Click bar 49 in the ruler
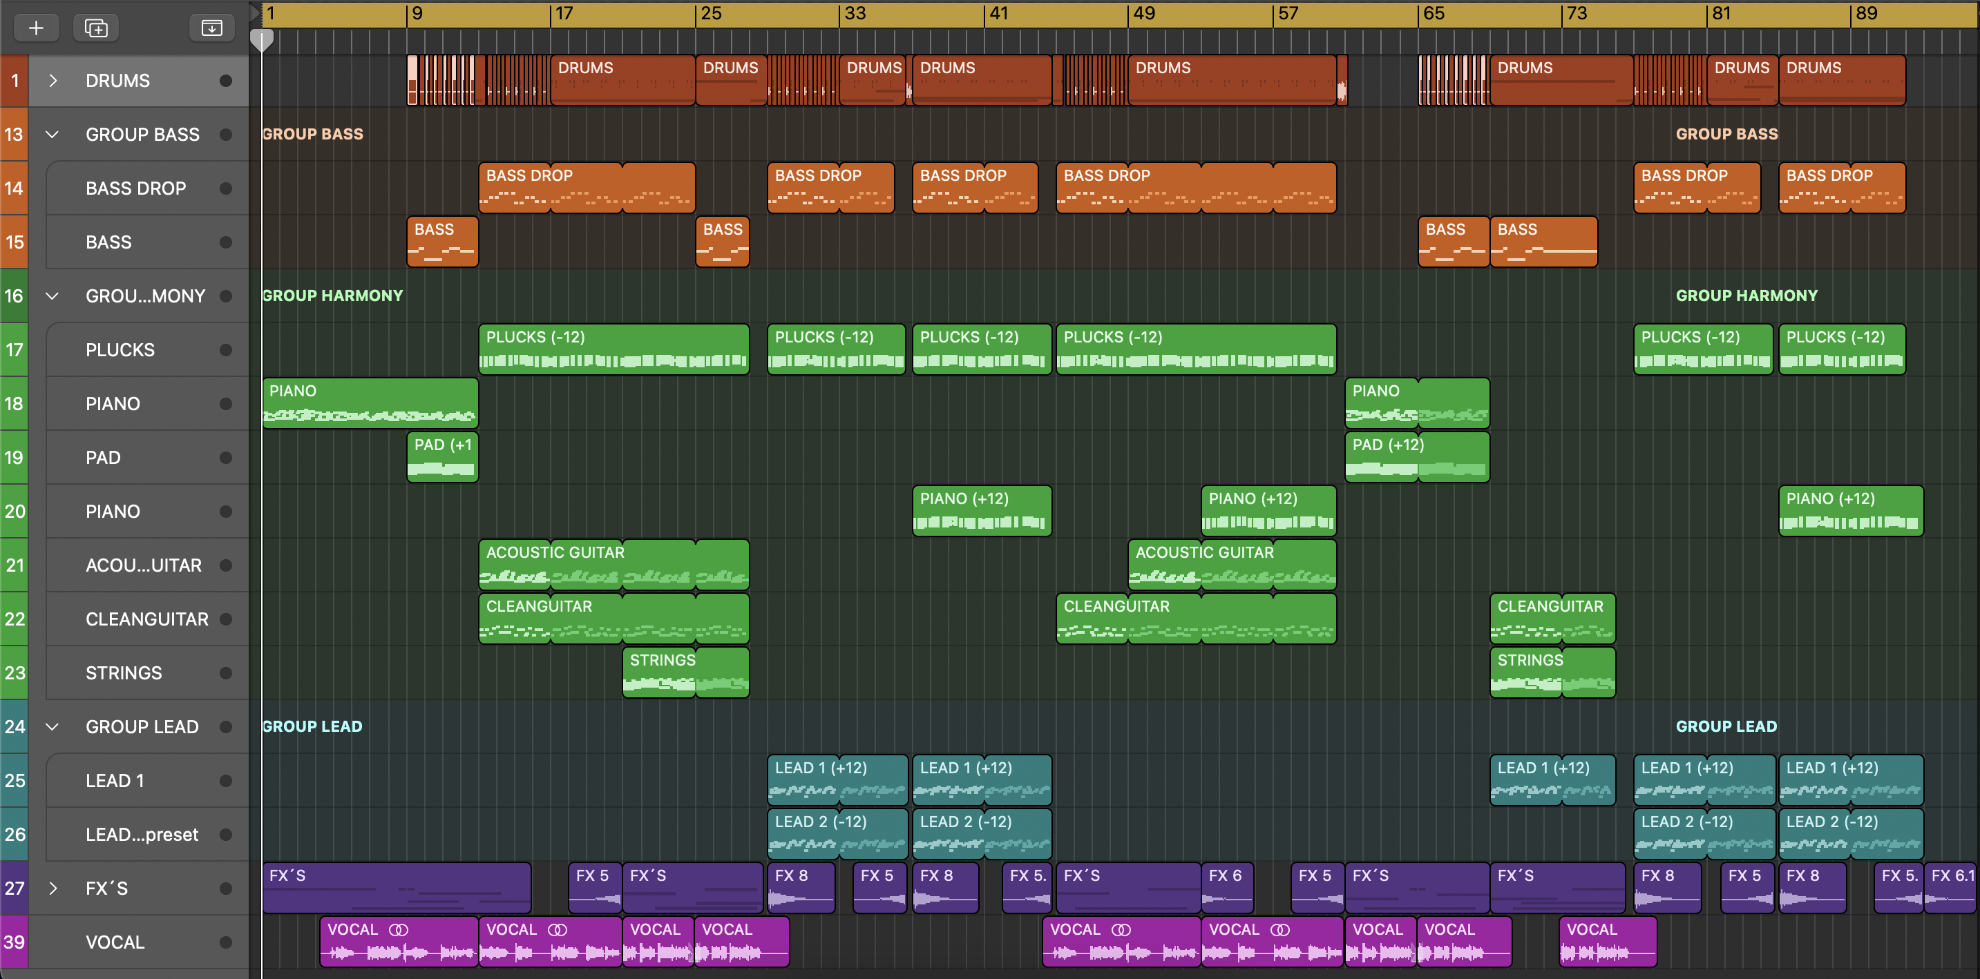Image resolution: width=1980 pixels, height=979 pixels. 1144,14
